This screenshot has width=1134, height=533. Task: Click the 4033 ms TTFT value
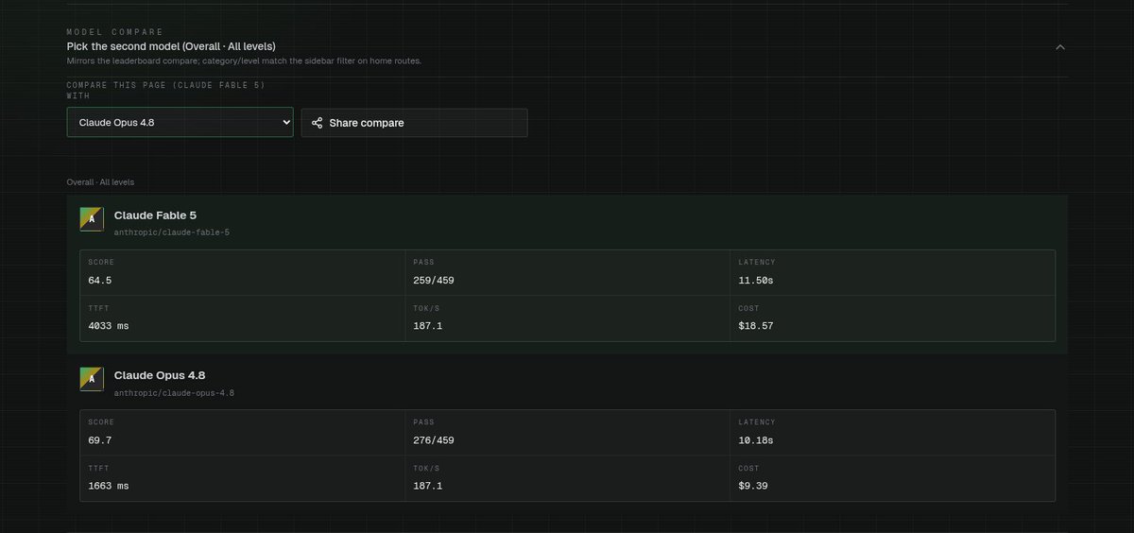(x=108, y=326)
